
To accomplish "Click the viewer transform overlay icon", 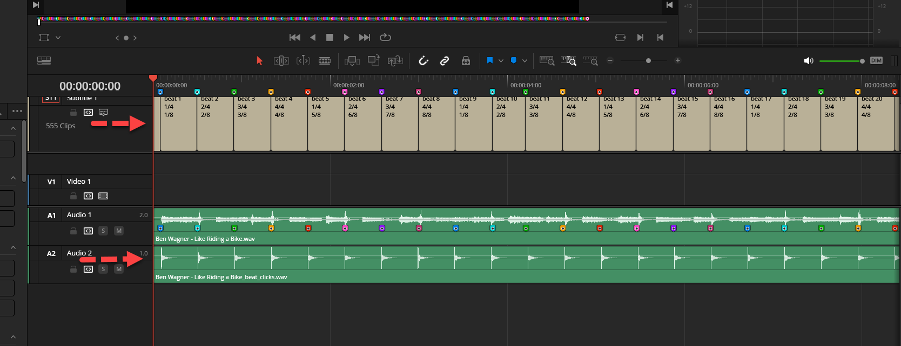I will pyautogui.click(x=44, y=37).
